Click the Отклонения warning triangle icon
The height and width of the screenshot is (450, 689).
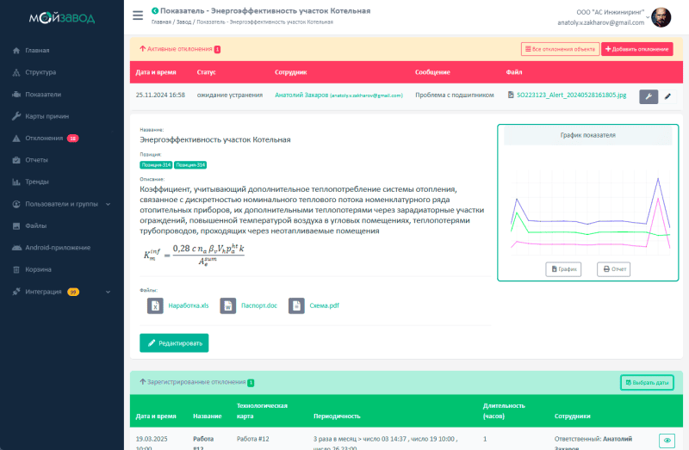(16, 139)
